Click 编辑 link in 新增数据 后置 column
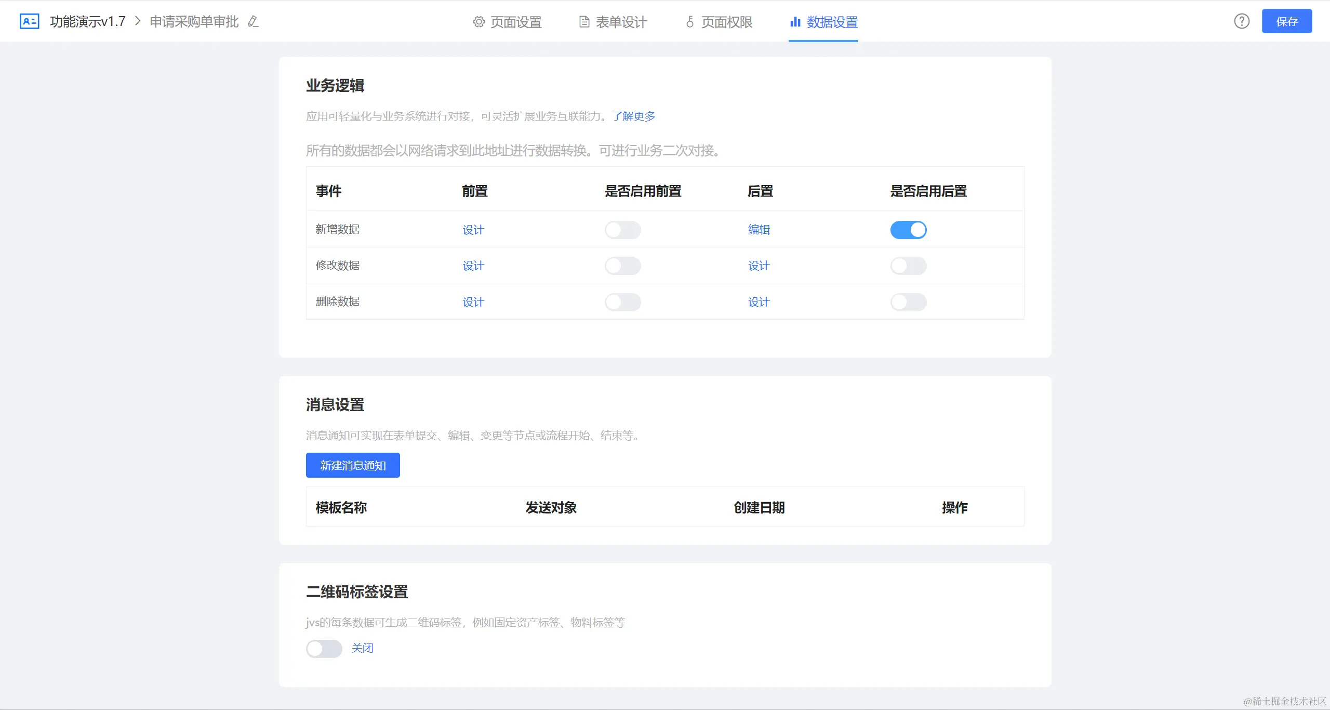Image resolution: width=1330 pixels, height=710 pixels. coord(759,230)
